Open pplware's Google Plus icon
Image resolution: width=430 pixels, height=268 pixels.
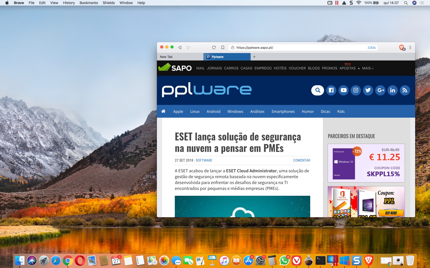(x=380, y=90)
